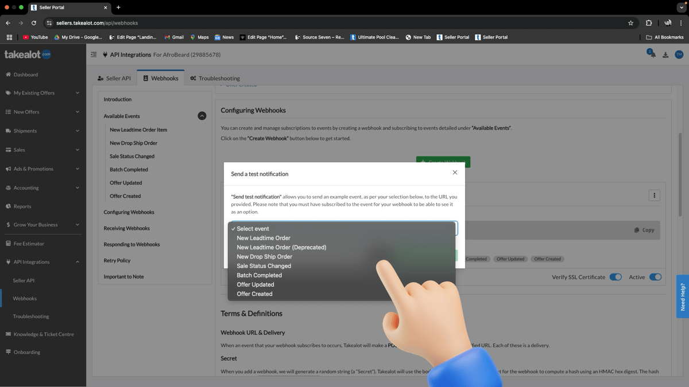Expand Grow Your Business section
The image size is (689, 387).
[43, 225]
